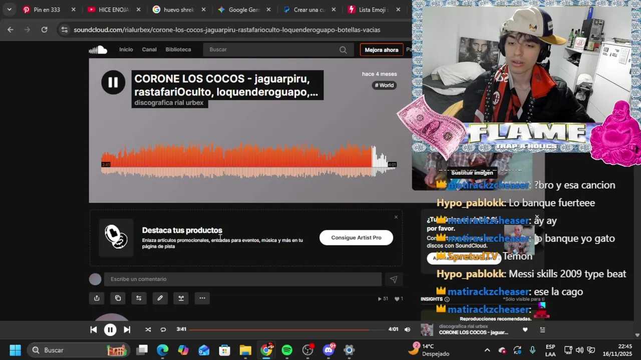Click the soundcloud.com URL address bar
Screen dimensions: 641x360
pos(227,30)
